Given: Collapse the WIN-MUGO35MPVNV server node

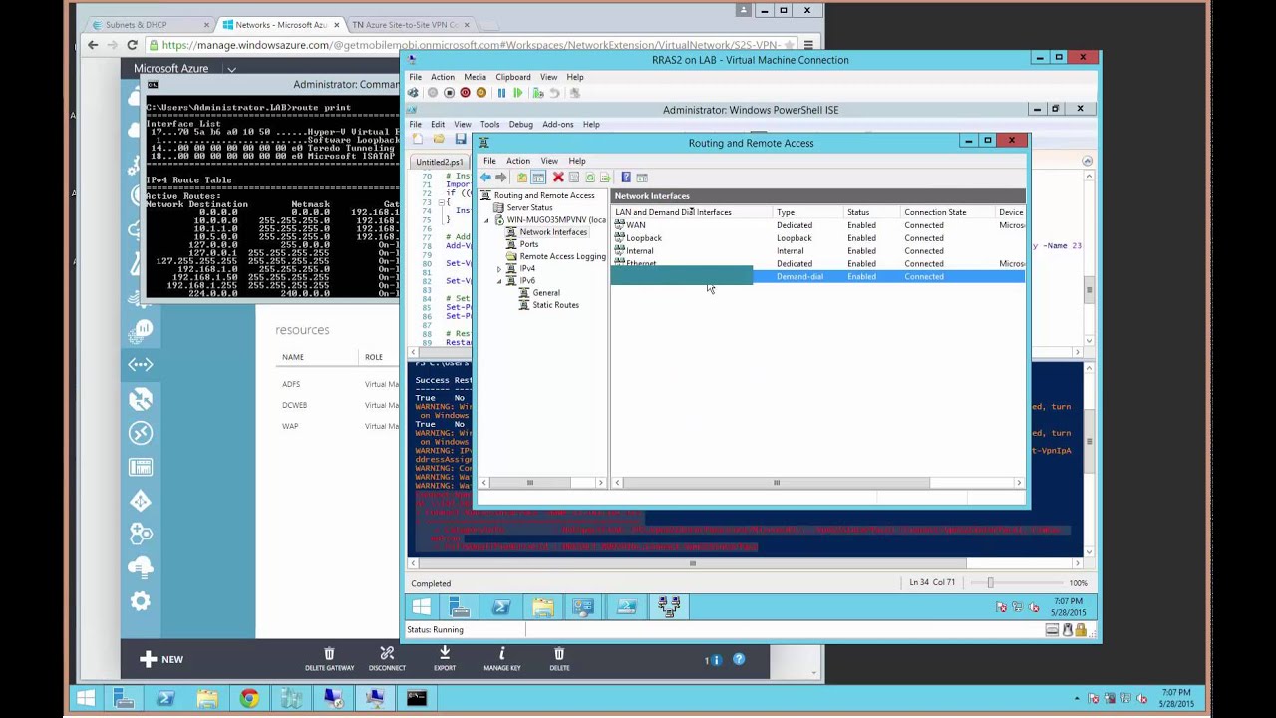Looking at the screenshot, I should pyautogui.click(x=488, y=220).
